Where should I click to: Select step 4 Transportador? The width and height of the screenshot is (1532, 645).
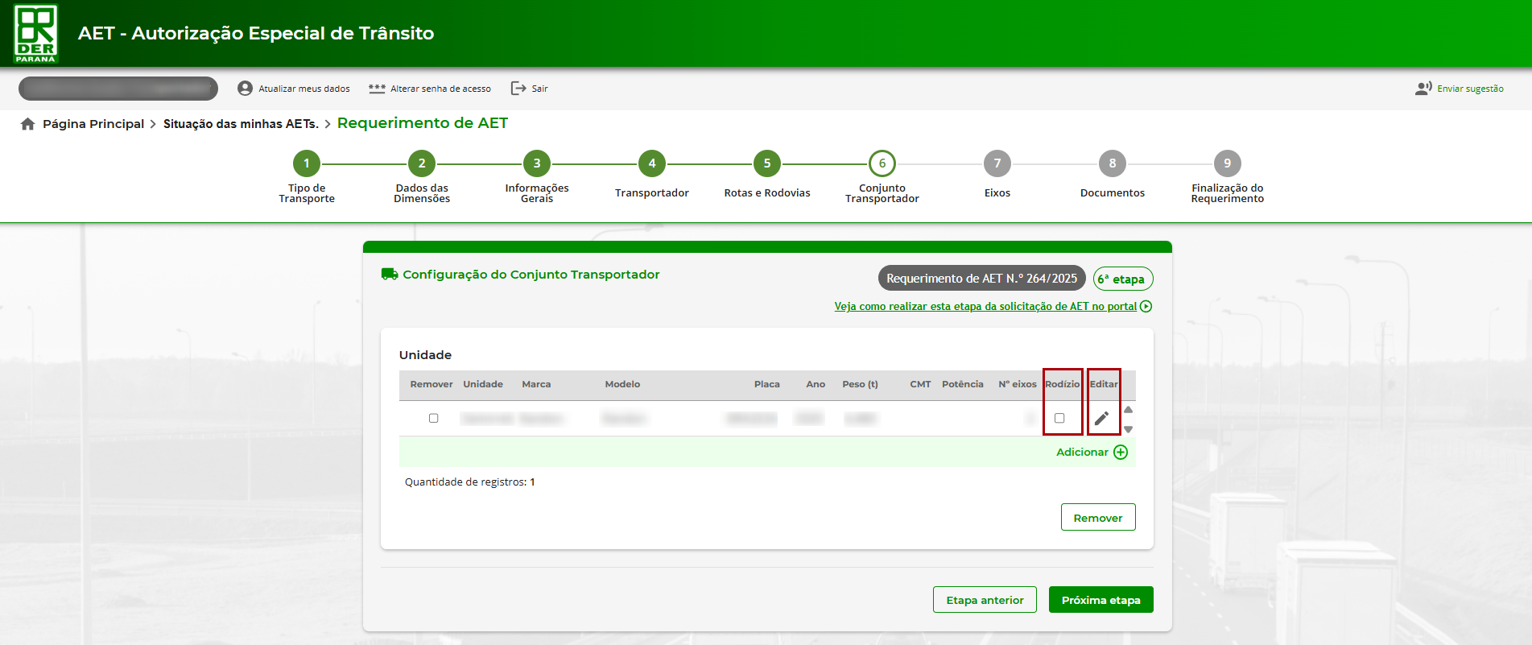click(x=652, y=163)
